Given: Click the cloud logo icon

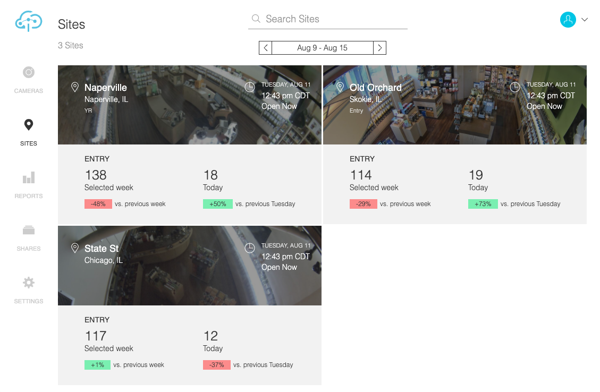Looking at the screenshot, I should click(x=29, y=21).
